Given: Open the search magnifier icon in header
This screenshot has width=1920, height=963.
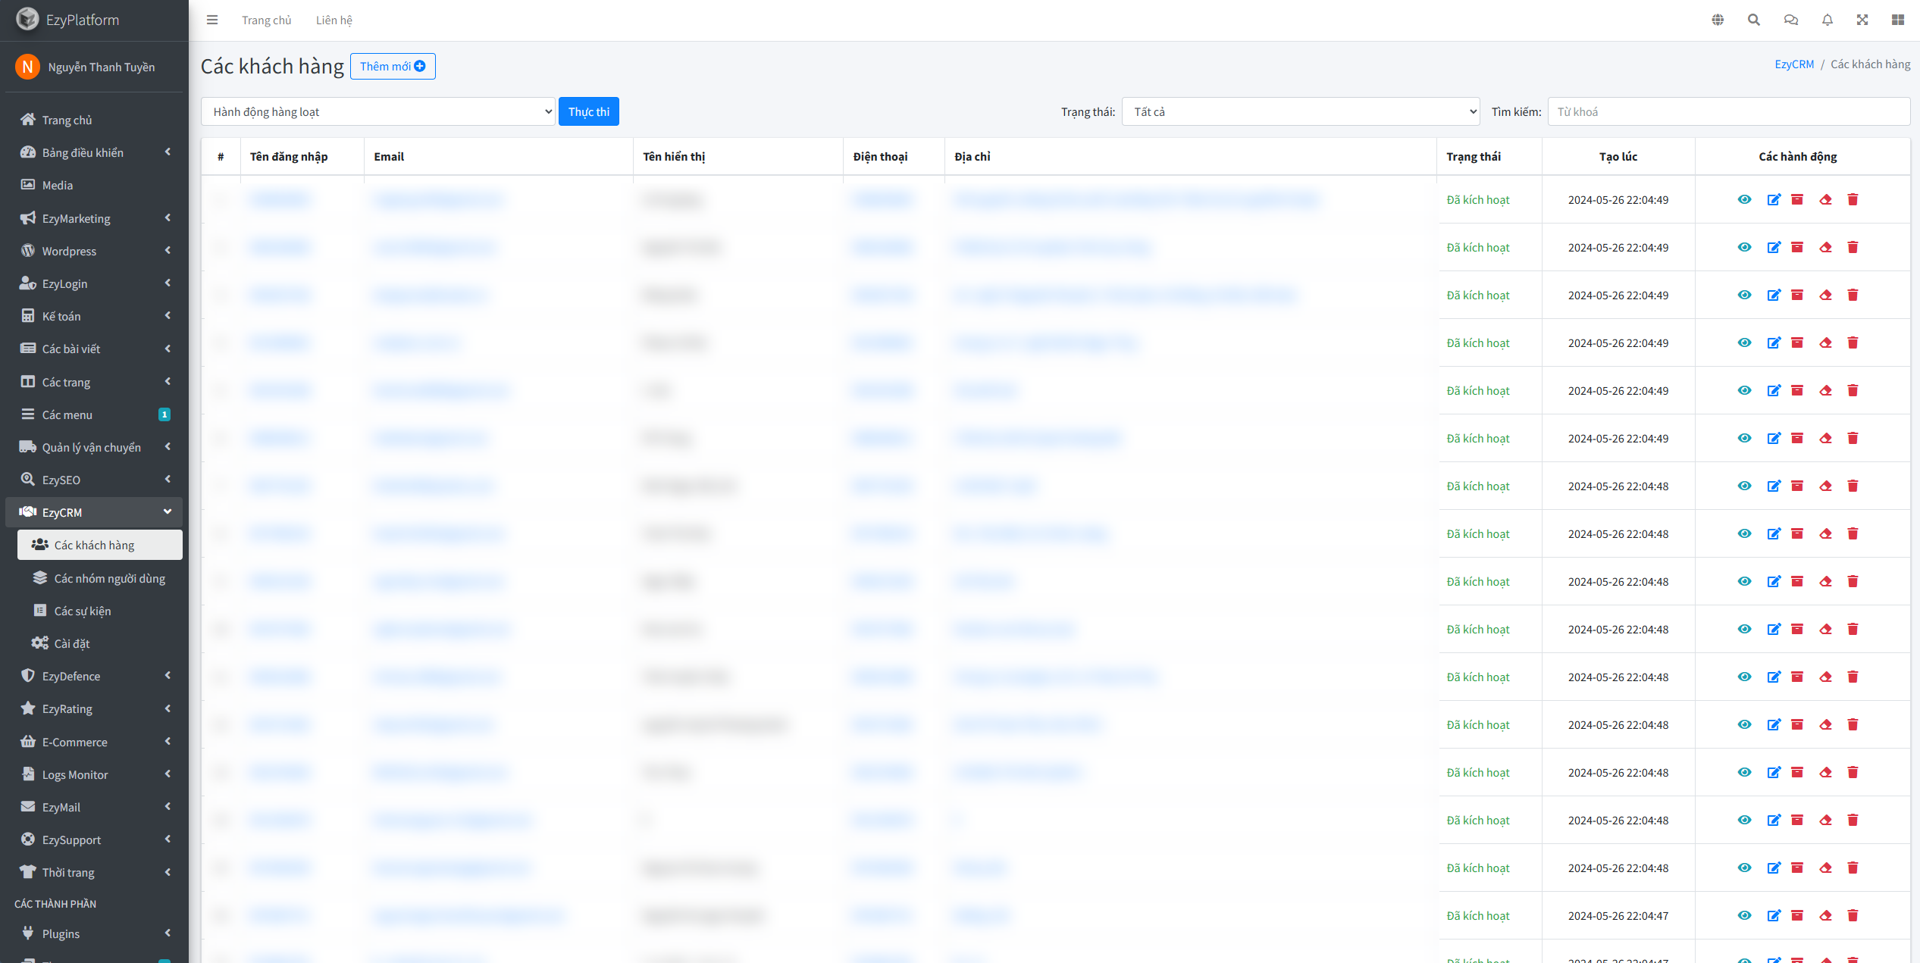Looking at the screenshot, I should [x=1754, y=20].
